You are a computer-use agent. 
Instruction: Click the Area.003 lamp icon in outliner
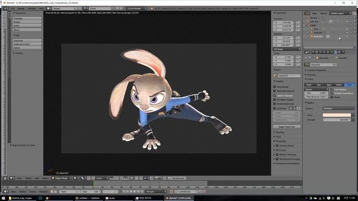point(312,36)
